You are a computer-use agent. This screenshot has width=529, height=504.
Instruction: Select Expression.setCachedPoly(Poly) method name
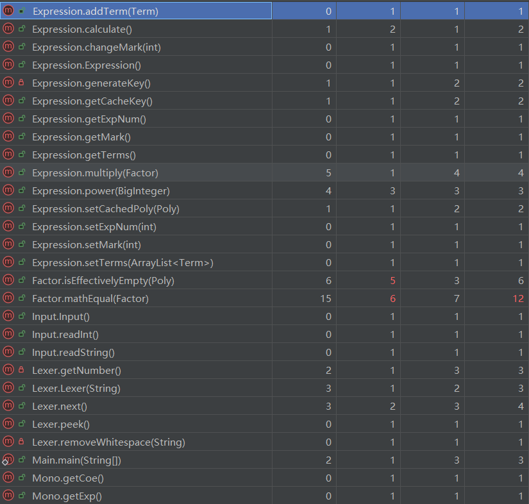coord(106,209)
